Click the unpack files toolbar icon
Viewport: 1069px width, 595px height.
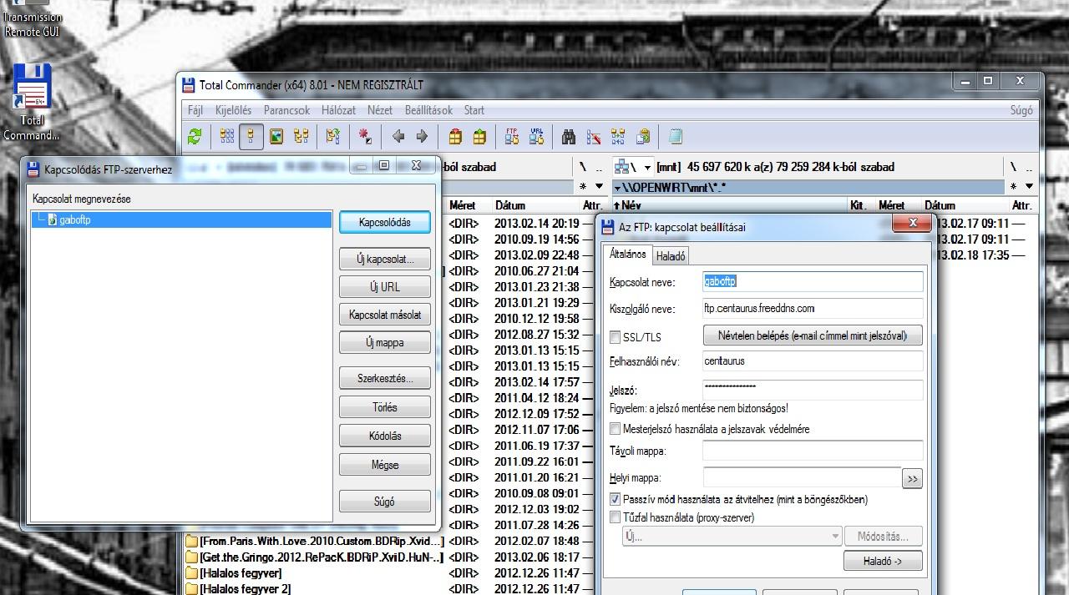pos(479,136)
